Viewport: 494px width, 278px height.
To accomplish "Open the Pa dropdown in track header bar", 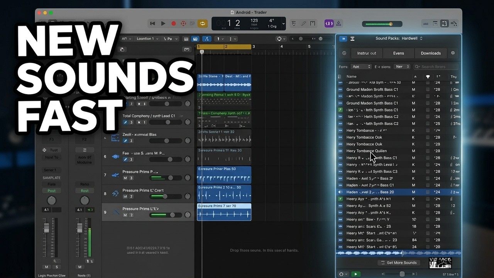I will (171, 39).
